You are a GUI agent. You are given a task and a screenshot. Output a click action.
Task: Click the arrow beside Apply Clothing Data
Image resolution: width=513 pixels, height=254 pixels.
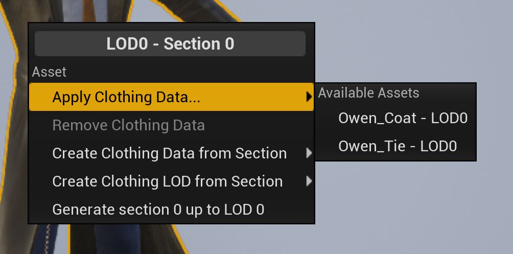tap(309, 97)
